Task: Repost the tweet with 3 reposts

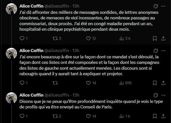Action: click(x=55, y=38)
